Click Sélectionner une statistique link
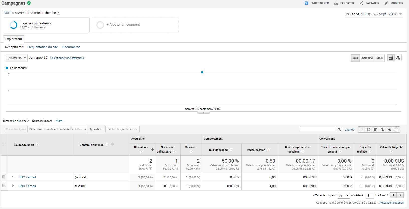This screenshot has width=409, height=209. [x=67, y=58]
